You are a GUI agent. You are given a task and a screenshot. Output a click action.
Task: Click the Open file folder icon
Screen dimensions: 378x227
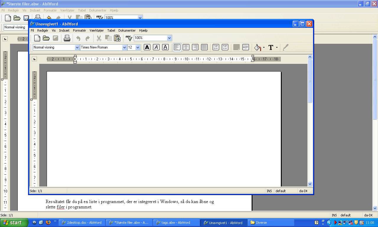[46, 38]
